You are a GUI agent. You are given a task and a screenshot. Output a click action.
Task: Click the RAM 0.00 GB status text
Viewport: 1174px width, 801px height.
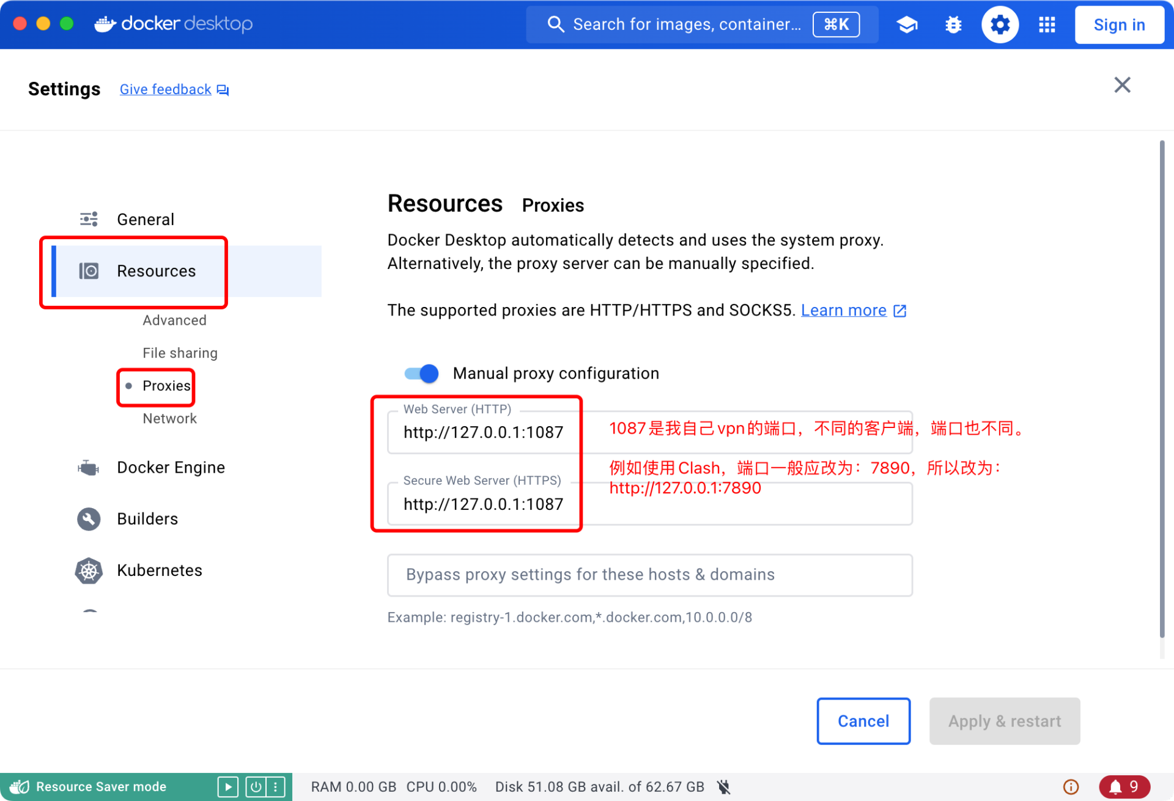[353, 786]
